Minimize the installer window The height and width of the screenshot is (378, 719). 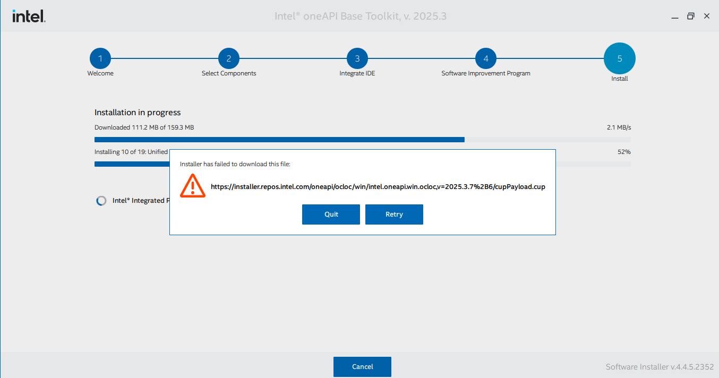pos(675,16)
